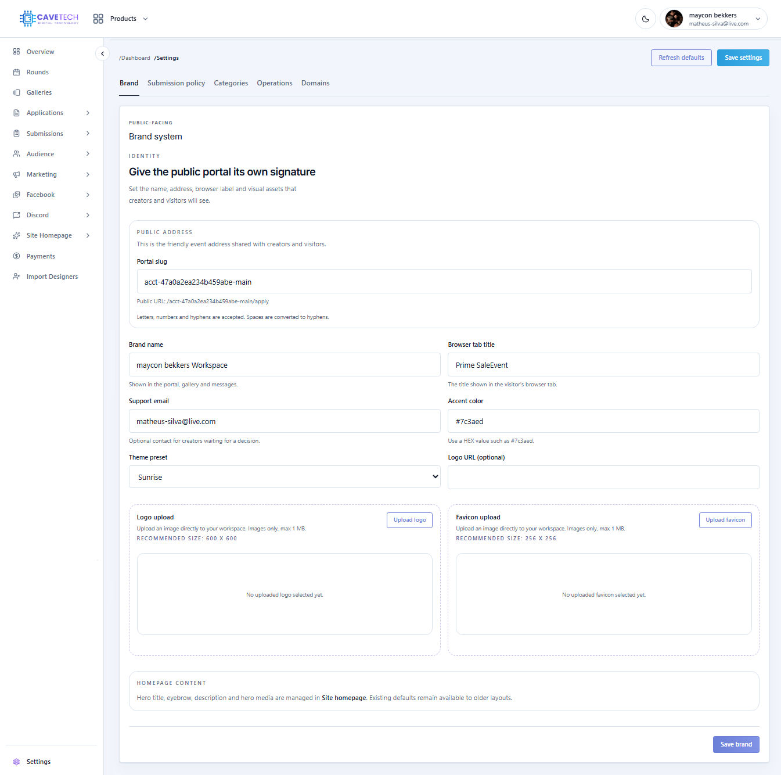This screenshot has width=781, height=775.
Task: Collapse the sidebar with arrow button
Action: [102, 53]
